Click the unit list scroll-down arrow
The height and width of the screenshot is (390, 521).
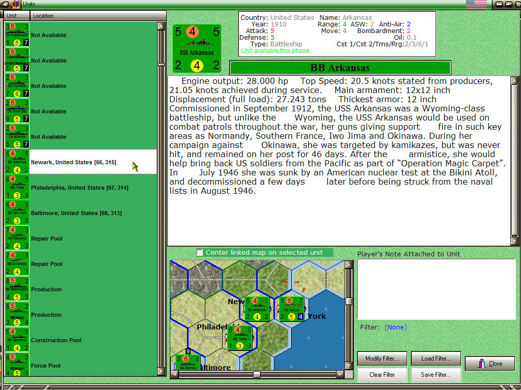click(161, 372)
